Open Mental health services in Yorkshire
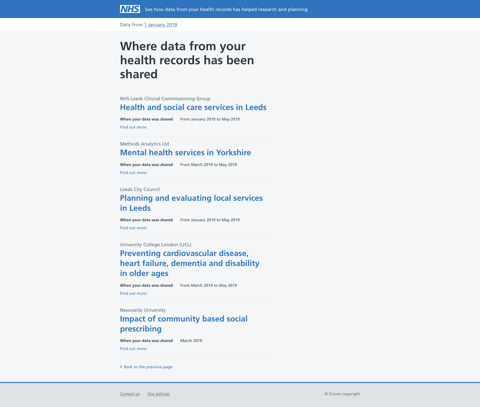 (x=185, y=152)
